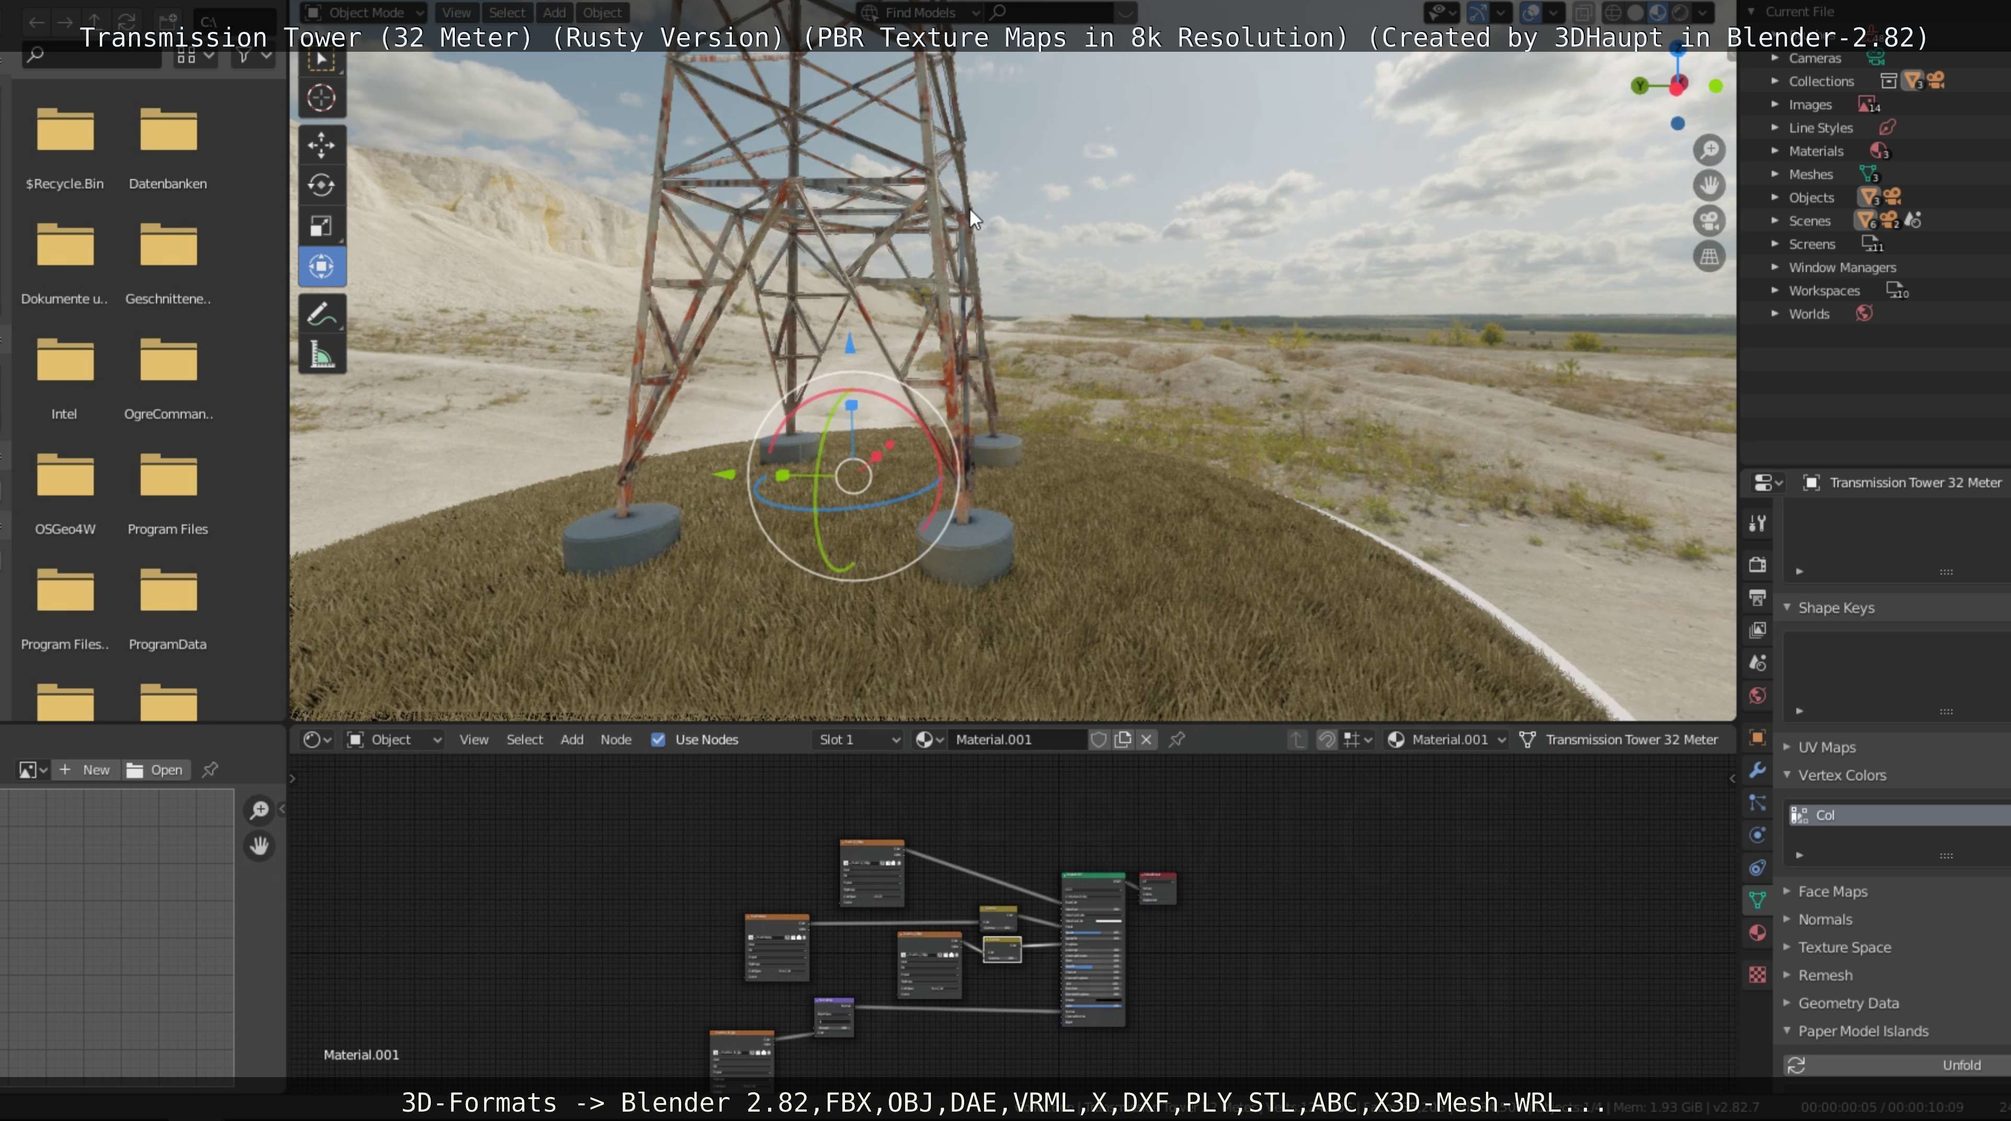Screen dimensions: 2011x1121
Task: Open the Modifiers wrench tab
Action: pos(1757,771)
